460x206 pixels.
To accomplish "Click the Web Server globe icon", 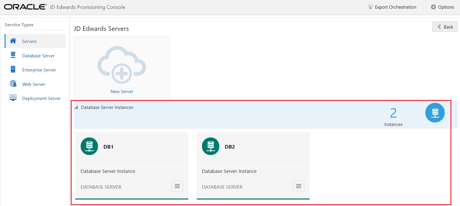I will (x=13, y=84).
